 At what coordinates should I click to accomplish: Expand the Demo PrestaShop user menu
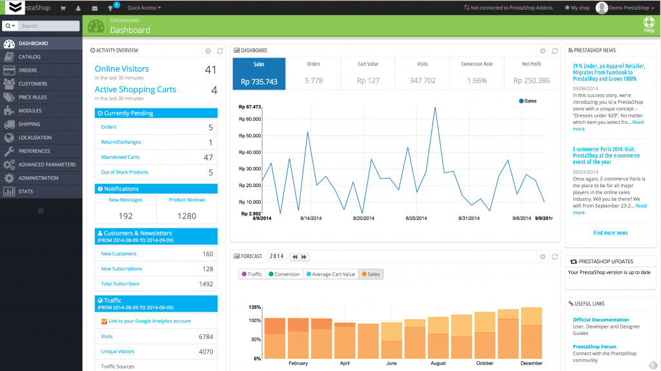tap(631, 8)
